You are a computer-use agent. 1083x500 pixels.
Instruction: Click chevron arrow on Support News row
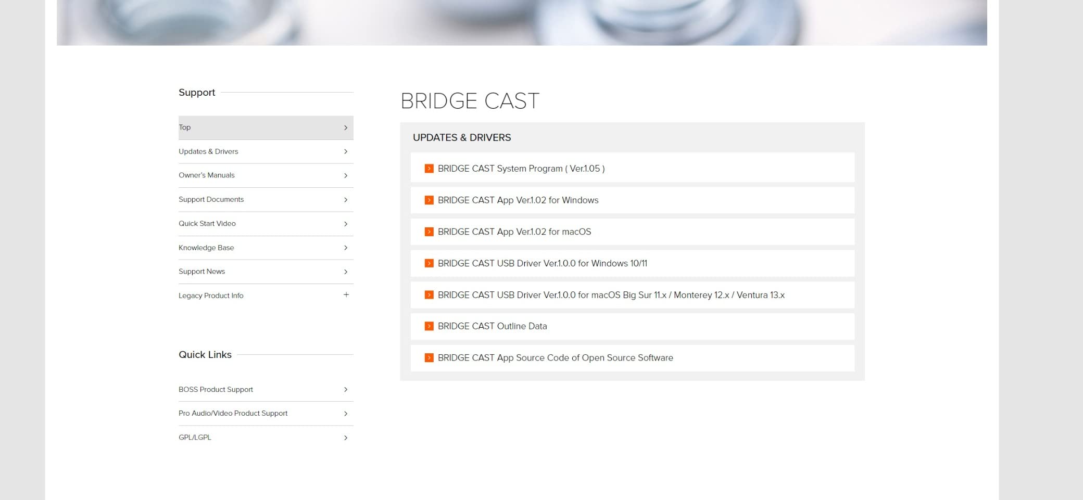tap(346, 272)
